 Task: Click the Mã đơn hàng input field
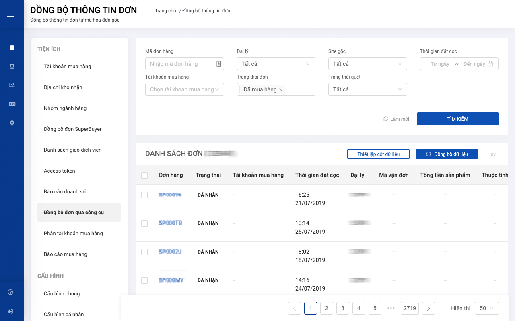coord(185,64)
